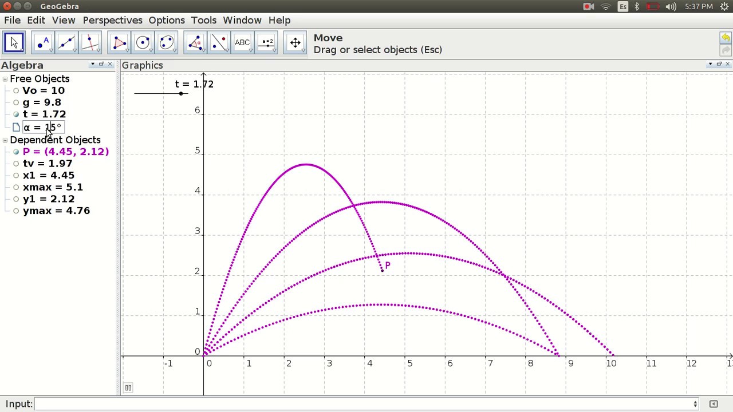733x412 pixels.
Task: Open the input help icon beside Input bar
Action: [x=714, y=404]
